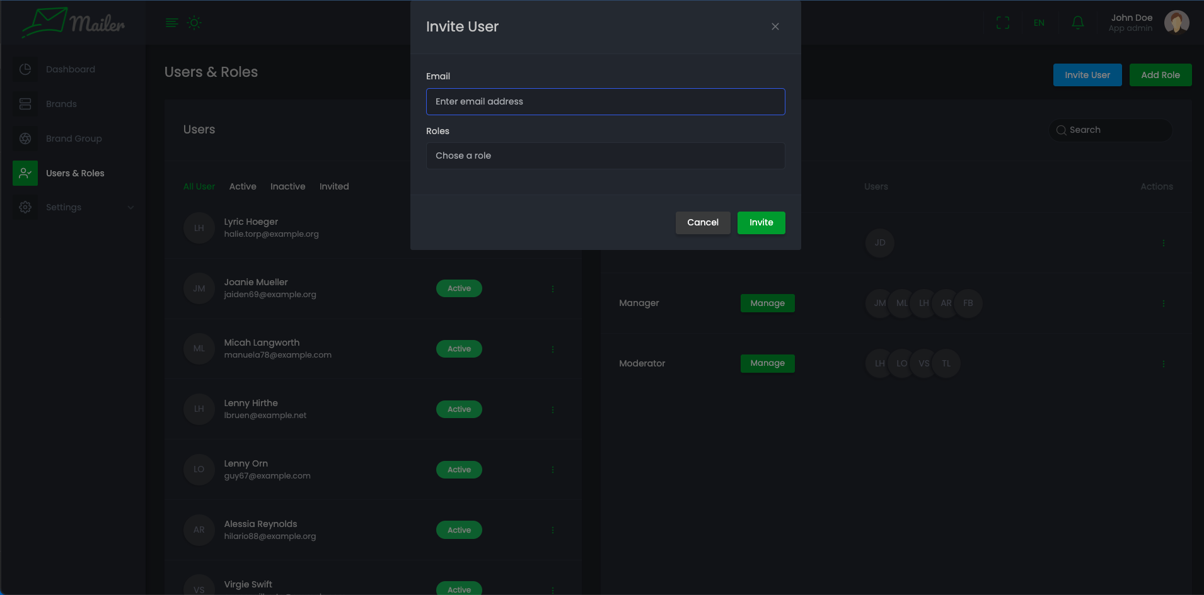Click the green Invite button
The width and height of the screenshot is (1204, 595).
point(761,223)
